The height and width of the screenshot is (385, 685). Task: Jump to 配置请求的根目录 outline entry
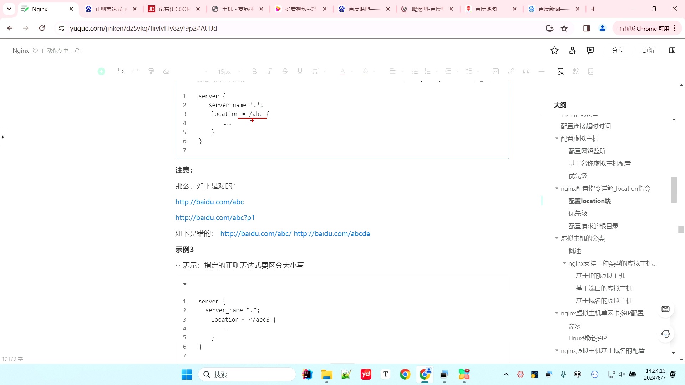coord(593,226)
